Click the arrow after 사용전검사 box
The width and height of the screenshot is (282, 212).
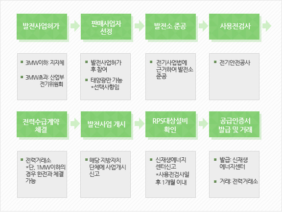pyautogui.click(x=267, y=26)
